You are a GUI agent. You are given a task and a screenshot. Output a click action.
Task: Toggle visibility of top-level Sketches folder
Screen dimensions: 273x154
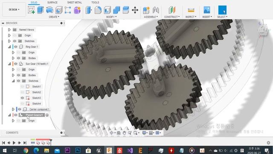coord(15,41)
